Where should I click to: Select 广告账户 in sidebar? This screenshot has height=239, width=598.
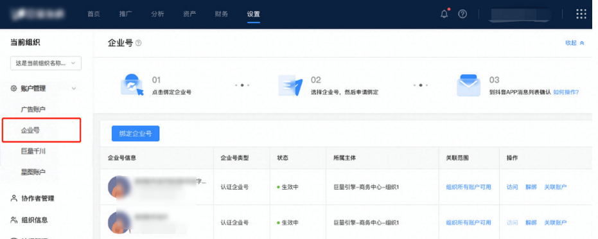(33, 109)
